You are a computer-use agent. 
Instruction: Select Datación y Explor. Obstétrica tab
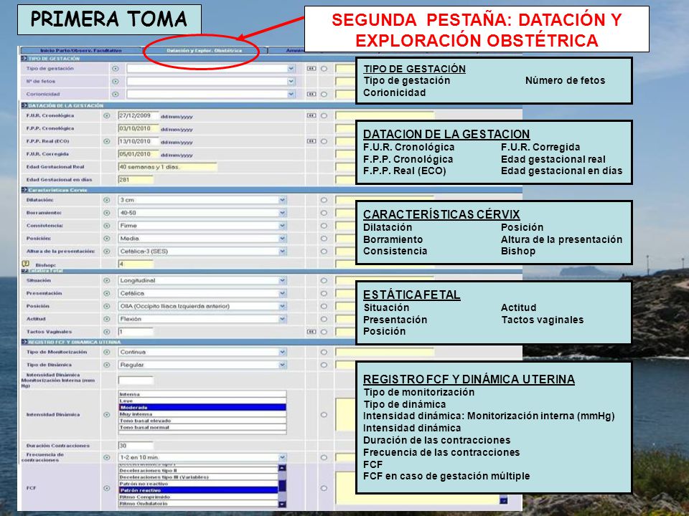pos(204,50)
